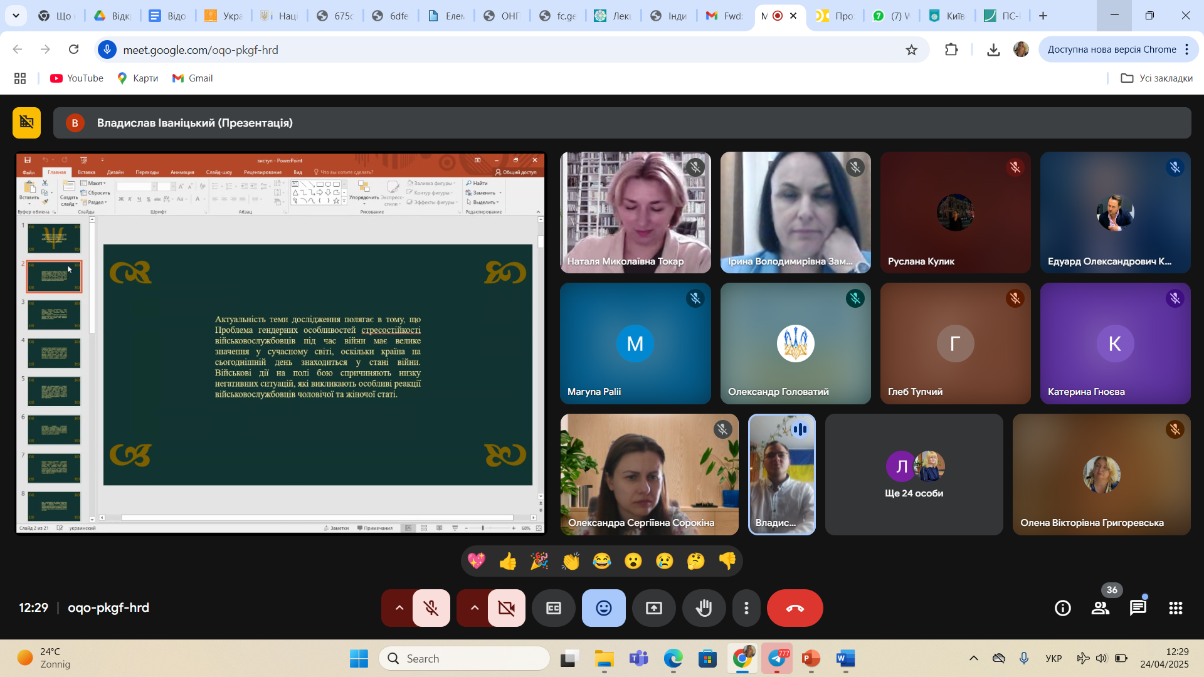Expand microphone audio settings arrow

399,607
